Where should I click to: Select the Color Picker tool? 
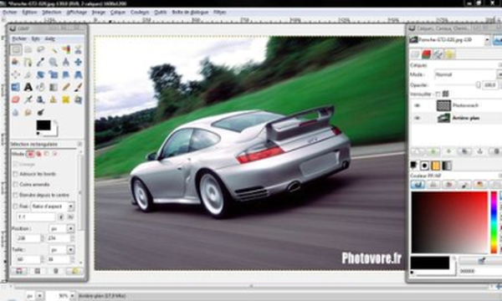(41, 62)
